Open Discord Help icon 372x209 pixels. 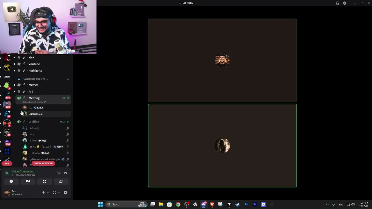pyautogui.click(x=345, y=3)
